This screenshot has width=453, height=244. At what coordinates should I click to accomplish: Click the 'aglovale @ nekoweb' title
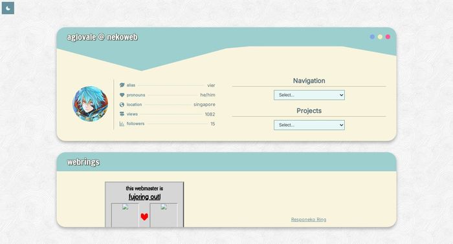102,37
